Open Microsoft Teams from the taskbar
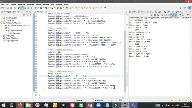The width and height of the screenshot is (192, 108). [133, 105]
